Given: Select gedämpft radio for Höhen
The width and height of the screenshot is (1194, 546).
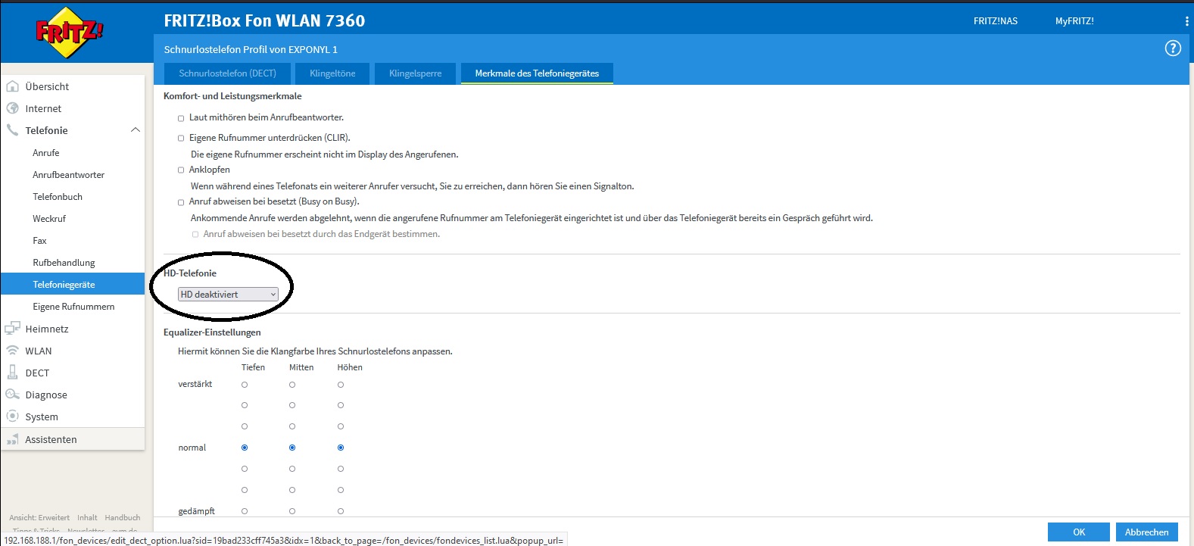Looking at the screenshot, I should click(341, 511).
